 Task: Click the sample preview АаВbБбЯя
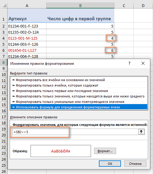pos(61,151)
